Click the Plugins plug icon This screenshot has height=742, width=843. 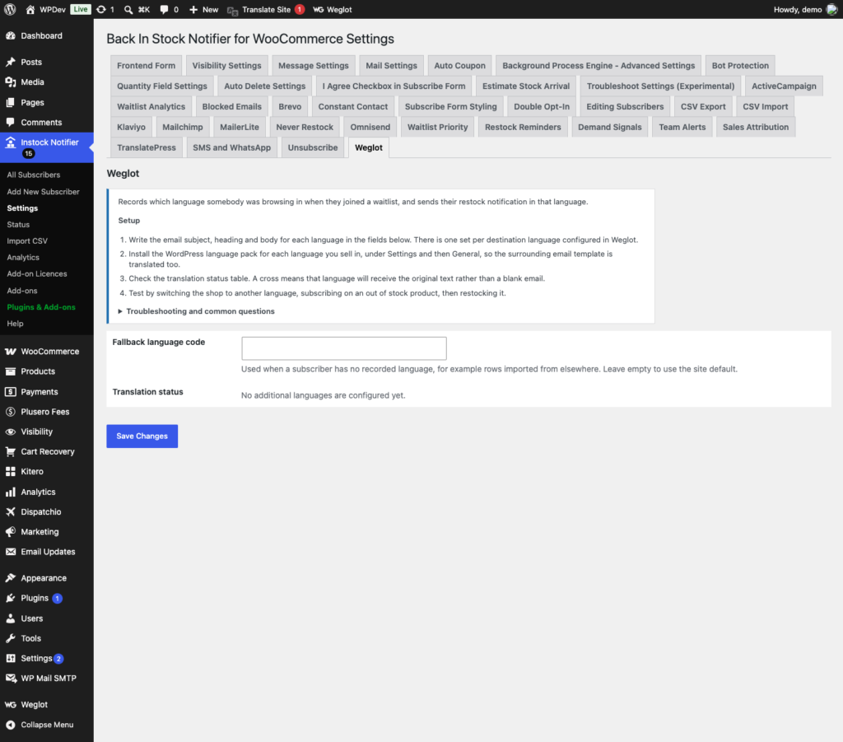click(10, 598)
